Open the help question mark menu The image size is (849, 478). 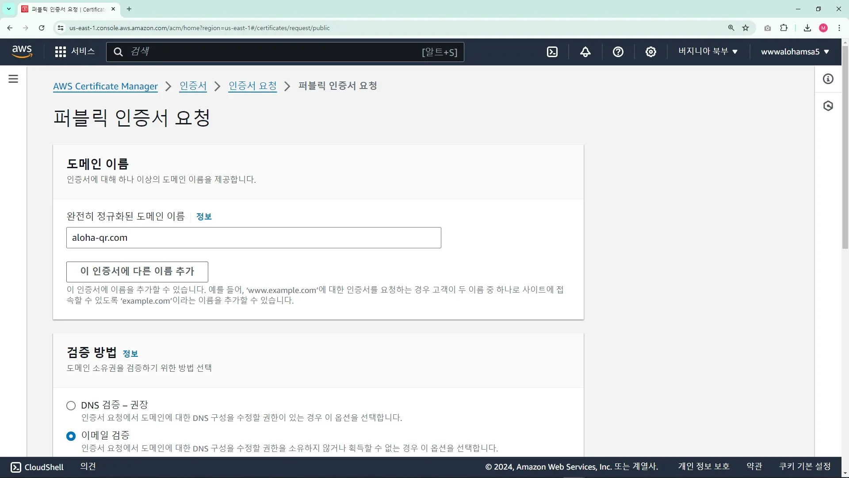(618, 52)
